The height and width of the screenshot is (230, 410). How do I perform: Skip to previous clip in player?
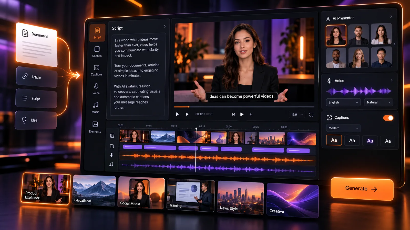233,114
